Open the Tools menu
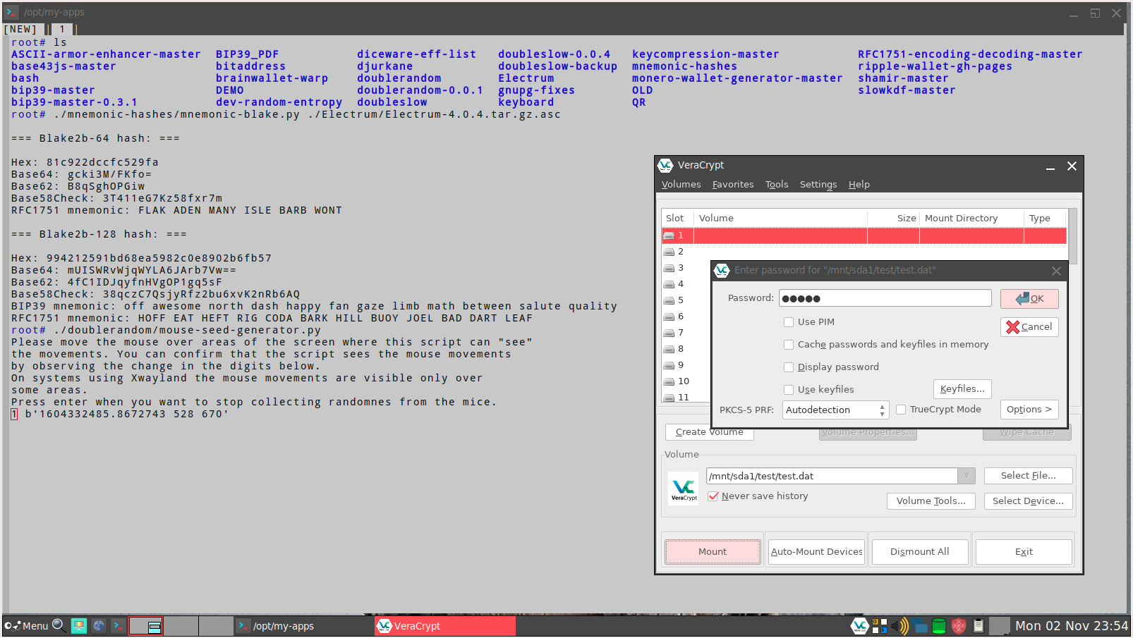The height and width of the screenshot is (638, 1133). [x=777, y=185]
